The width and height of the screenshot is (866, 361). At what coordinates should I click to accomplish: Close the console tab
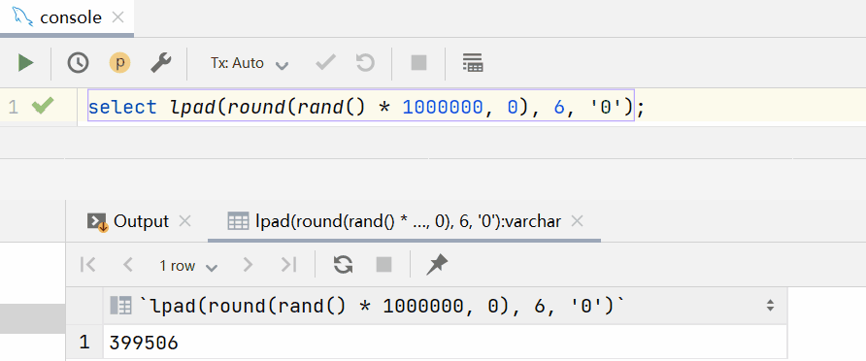point(117,17)
